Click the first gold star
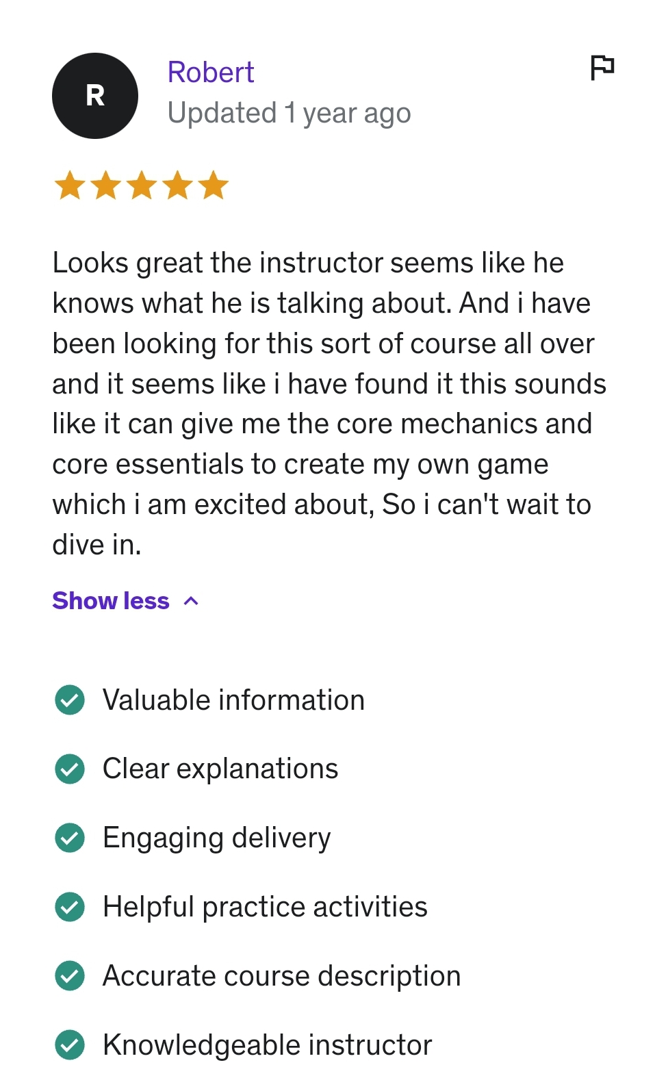668x1078 pixels. point(70,185)
